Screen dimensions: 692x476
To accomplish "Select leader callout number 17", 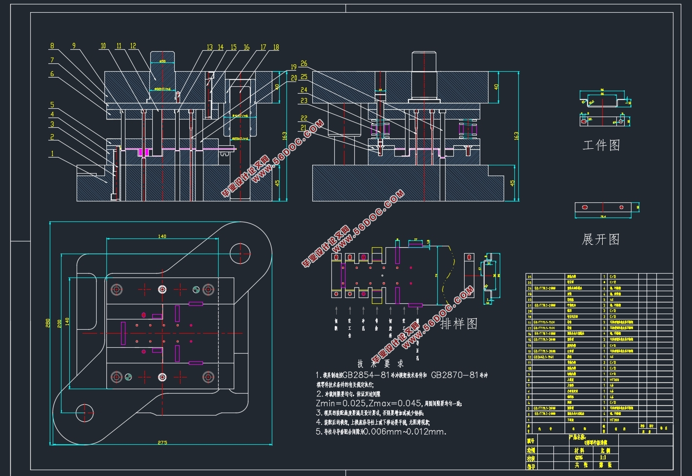I will 263,47.
